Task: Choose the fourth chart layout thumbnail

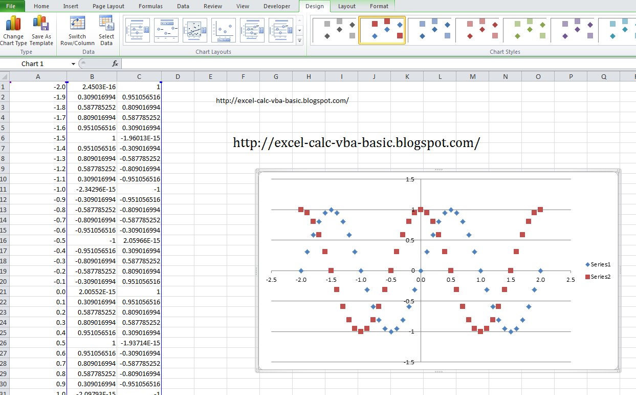Action: click(x=224, y=31)
